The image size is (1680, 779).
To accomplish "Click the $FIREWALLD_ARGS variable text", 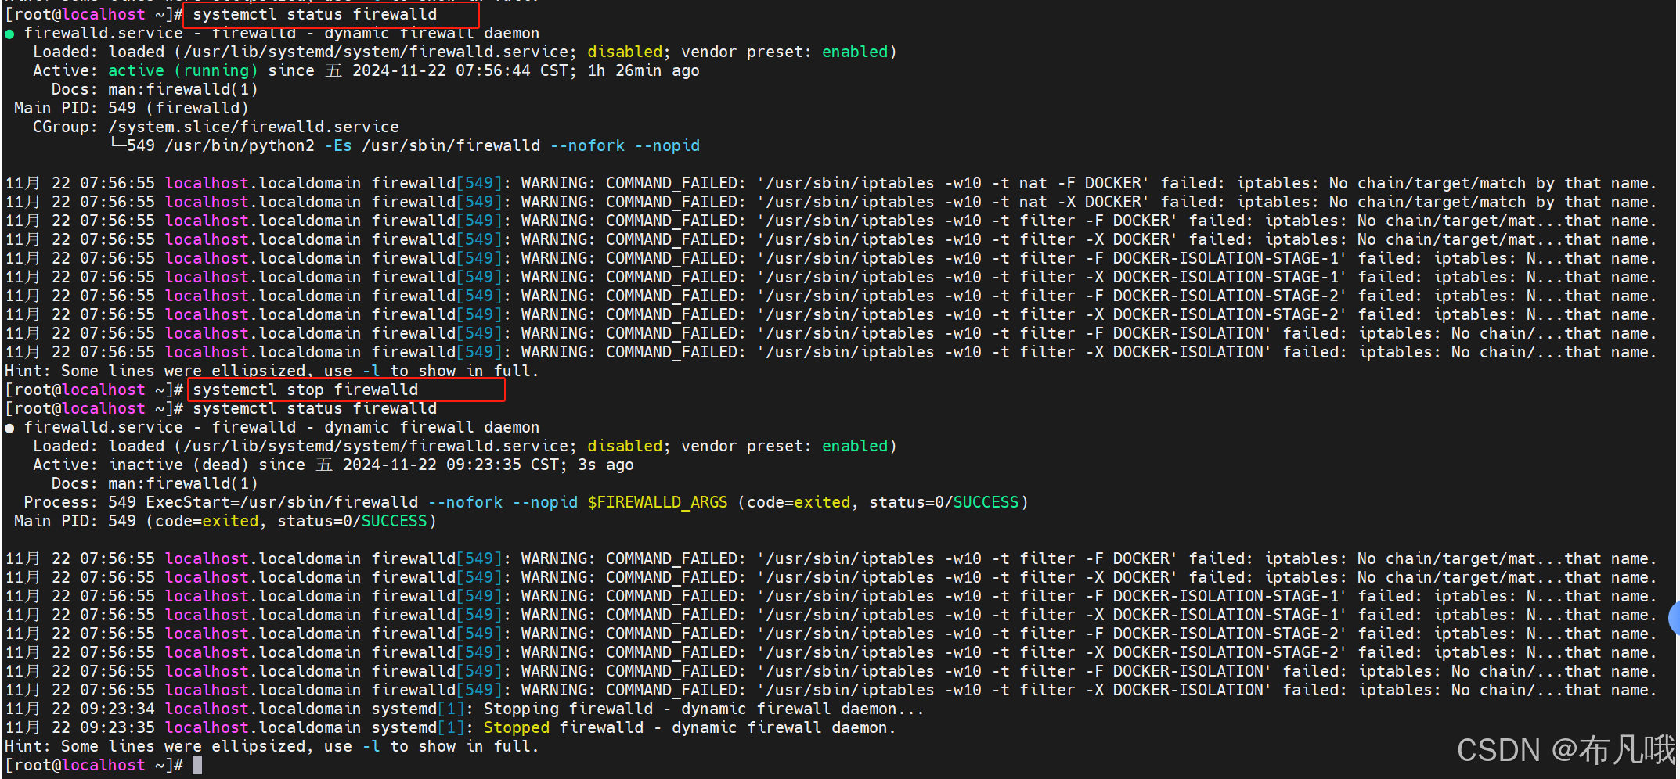I will 658,502.
